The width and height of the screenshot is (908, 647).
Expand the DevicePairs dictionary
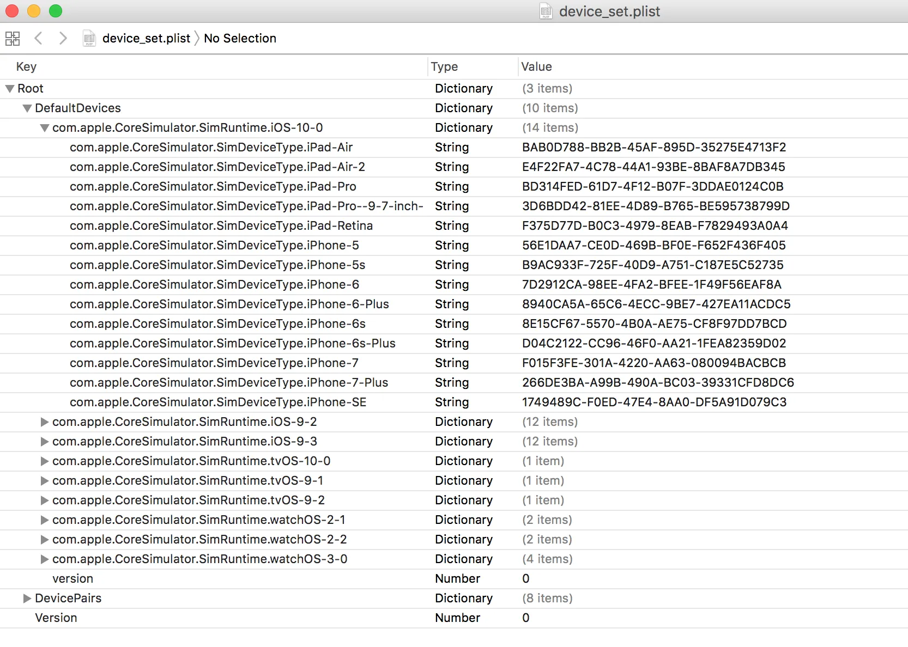point(27,599)
